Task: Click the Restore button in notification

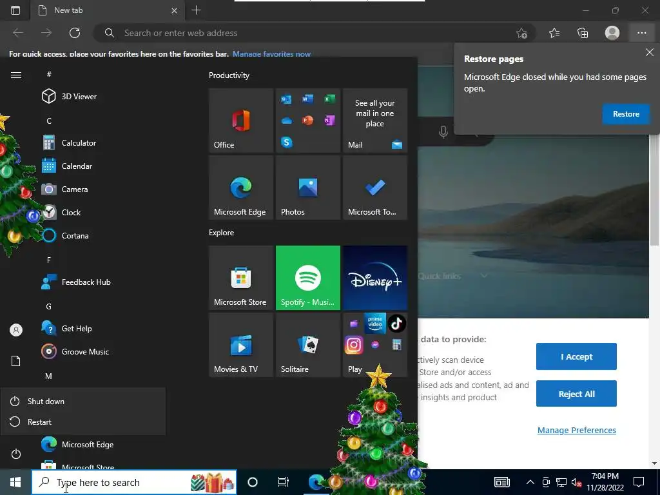Action: tap(626, 114)
